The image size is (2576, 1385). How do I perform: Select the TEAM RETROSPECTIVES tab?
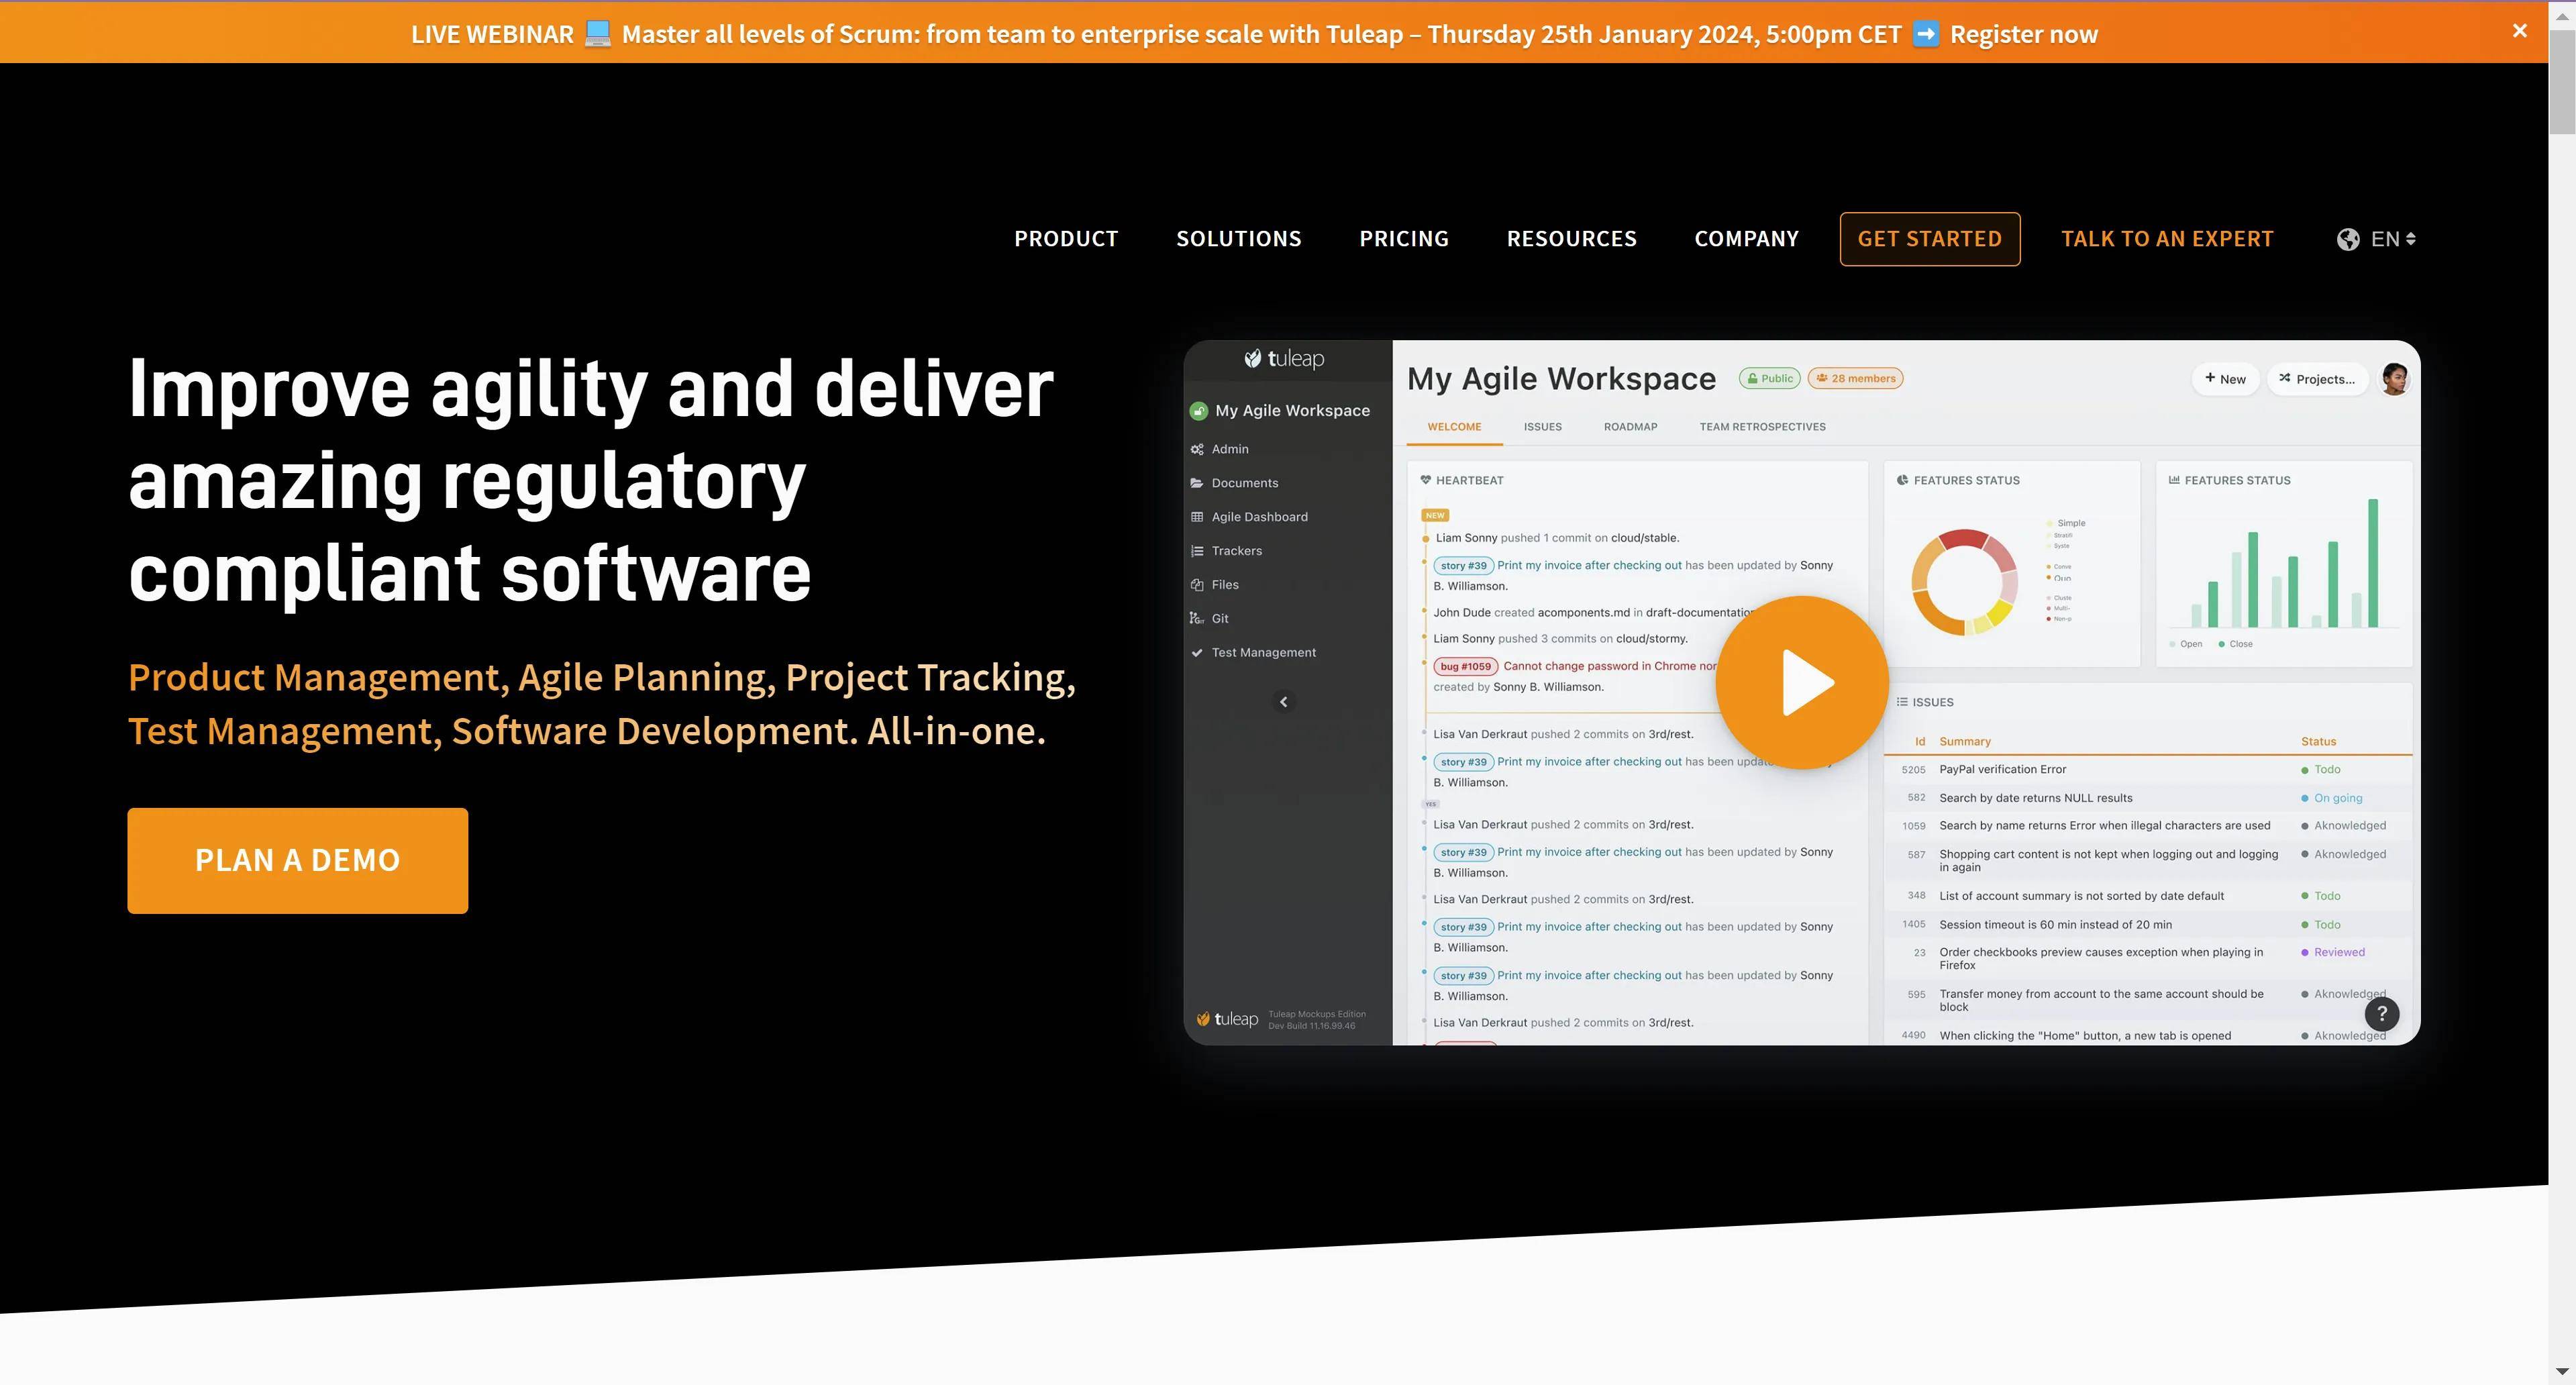pos(1763,426)
